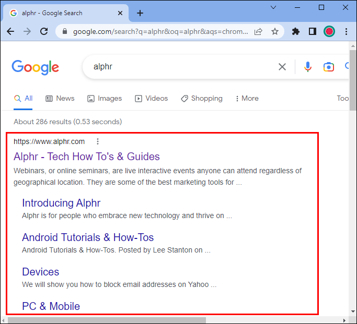The width and height of the screenshot is (357, 324).
Task: Switch to the News tab
Action: 60,99
